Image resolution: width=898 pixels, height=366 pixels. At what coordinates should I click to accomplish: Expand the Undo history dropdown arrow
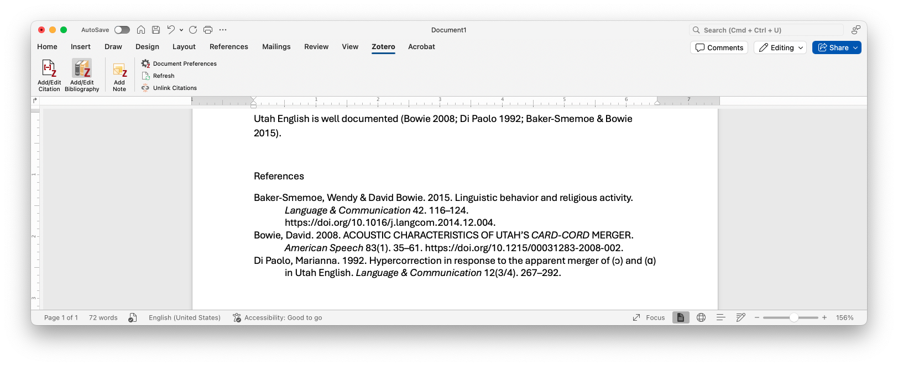pos(181,30)
